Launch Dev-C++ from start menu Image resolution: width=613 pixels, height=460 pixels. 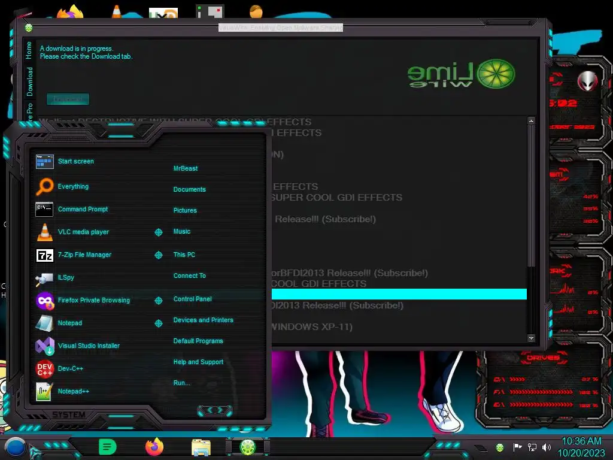[59, 368]
